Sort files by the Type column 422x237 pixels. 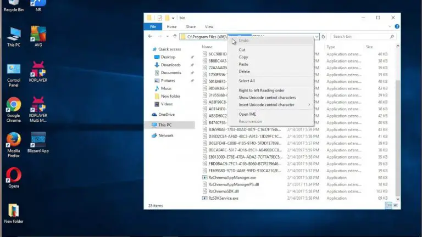click(331, 47)
